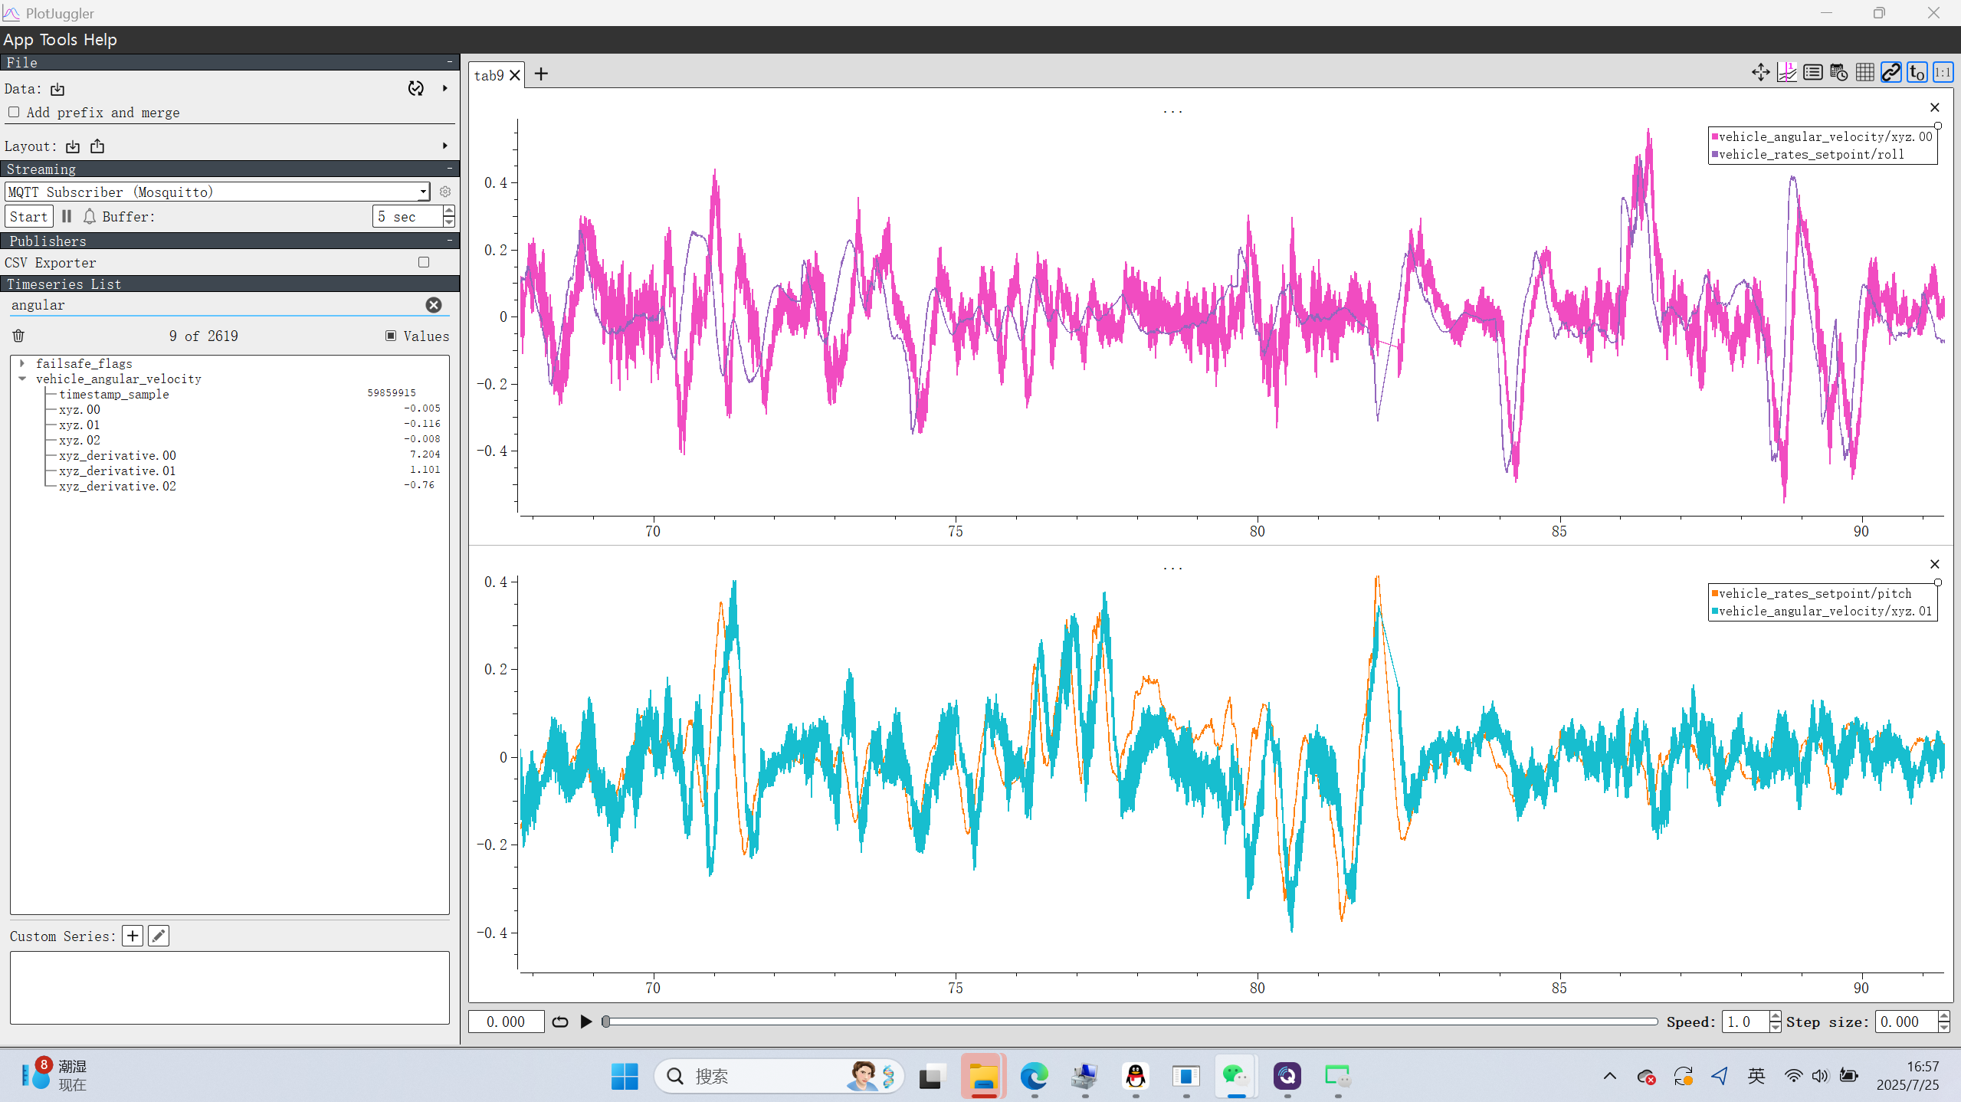Click the streaming pause icon
The height and width of the screenshot is (1102, 1961).
[67, 216]
